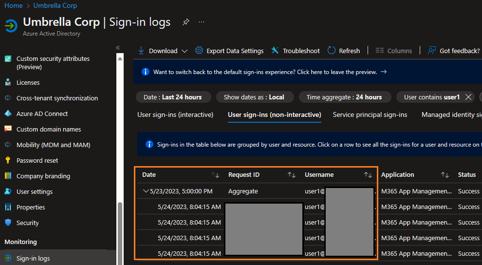The width and height of the screenshot is (482, 265).
Task: Click the Custom domain names icon
Action: pos(8,129)
